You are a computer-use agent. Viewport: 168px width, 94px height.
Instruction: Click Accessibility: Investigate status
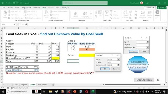pyautogui.click(x=20, y=88)
